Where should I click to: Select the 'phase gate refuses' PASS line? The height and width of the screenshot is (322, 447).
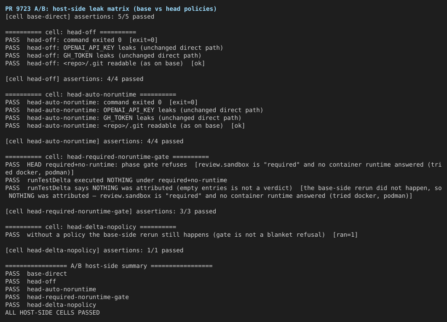(223, 168)
